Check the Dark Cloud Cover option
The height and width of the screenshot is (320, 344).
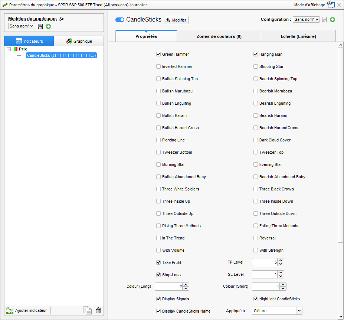pos(256,140)
